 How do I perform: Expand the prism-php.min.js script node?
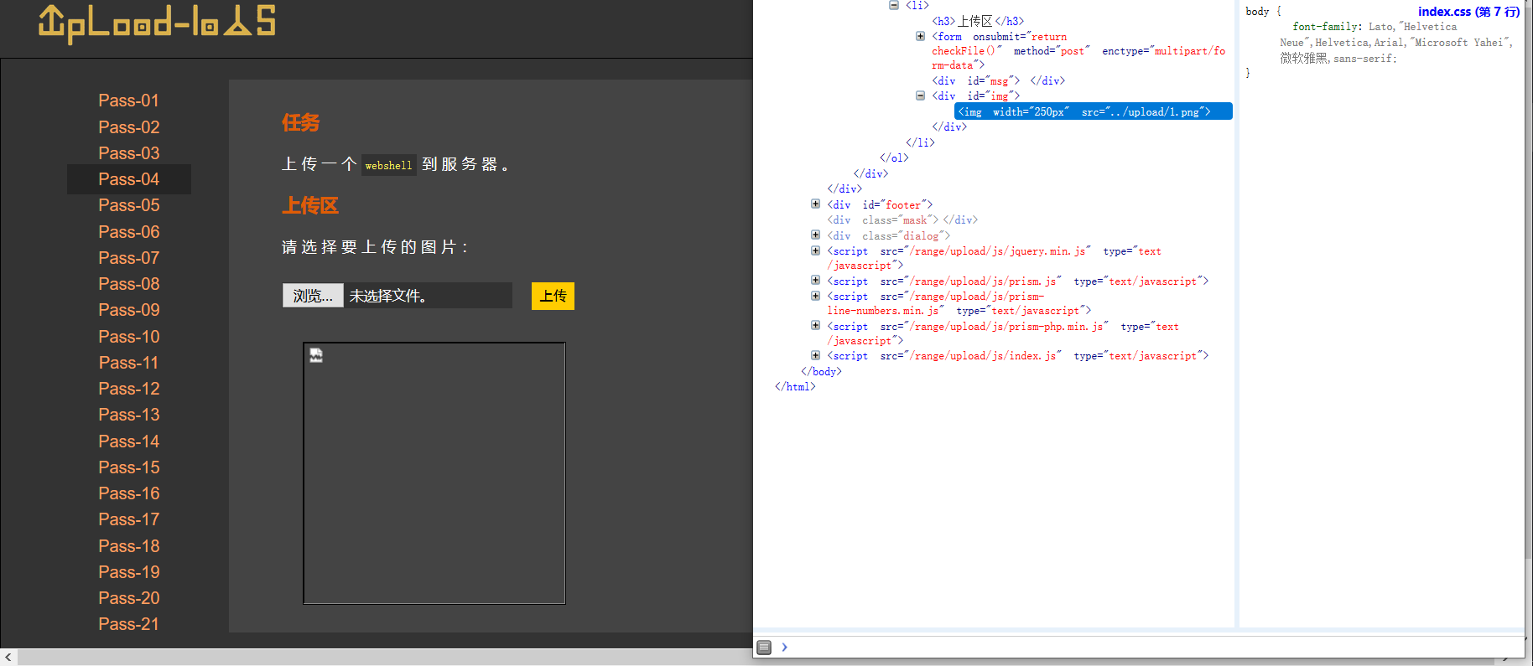(815, 326)
